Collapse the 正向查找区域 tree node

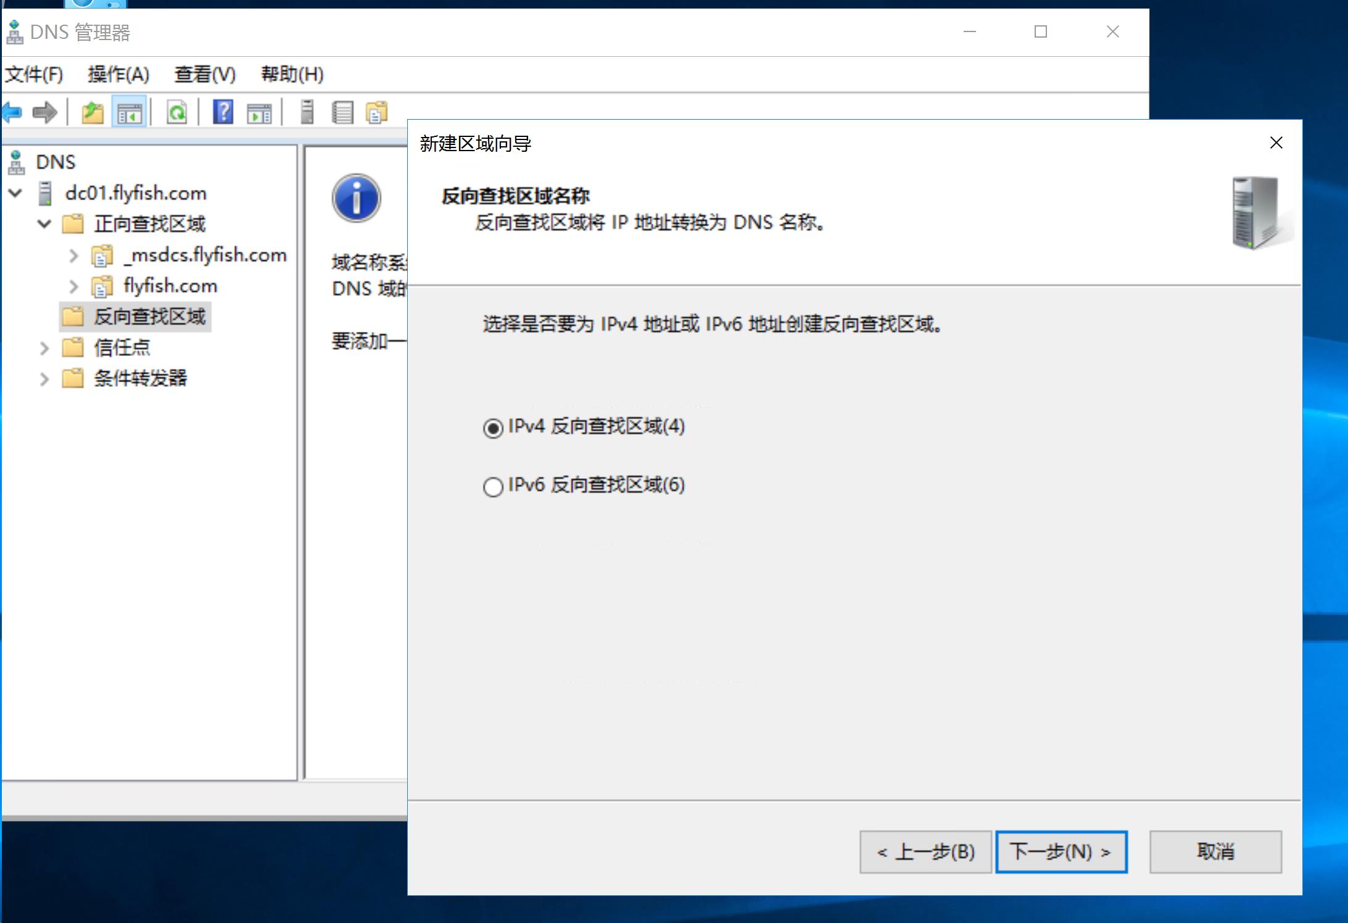(x=44, y=223)
